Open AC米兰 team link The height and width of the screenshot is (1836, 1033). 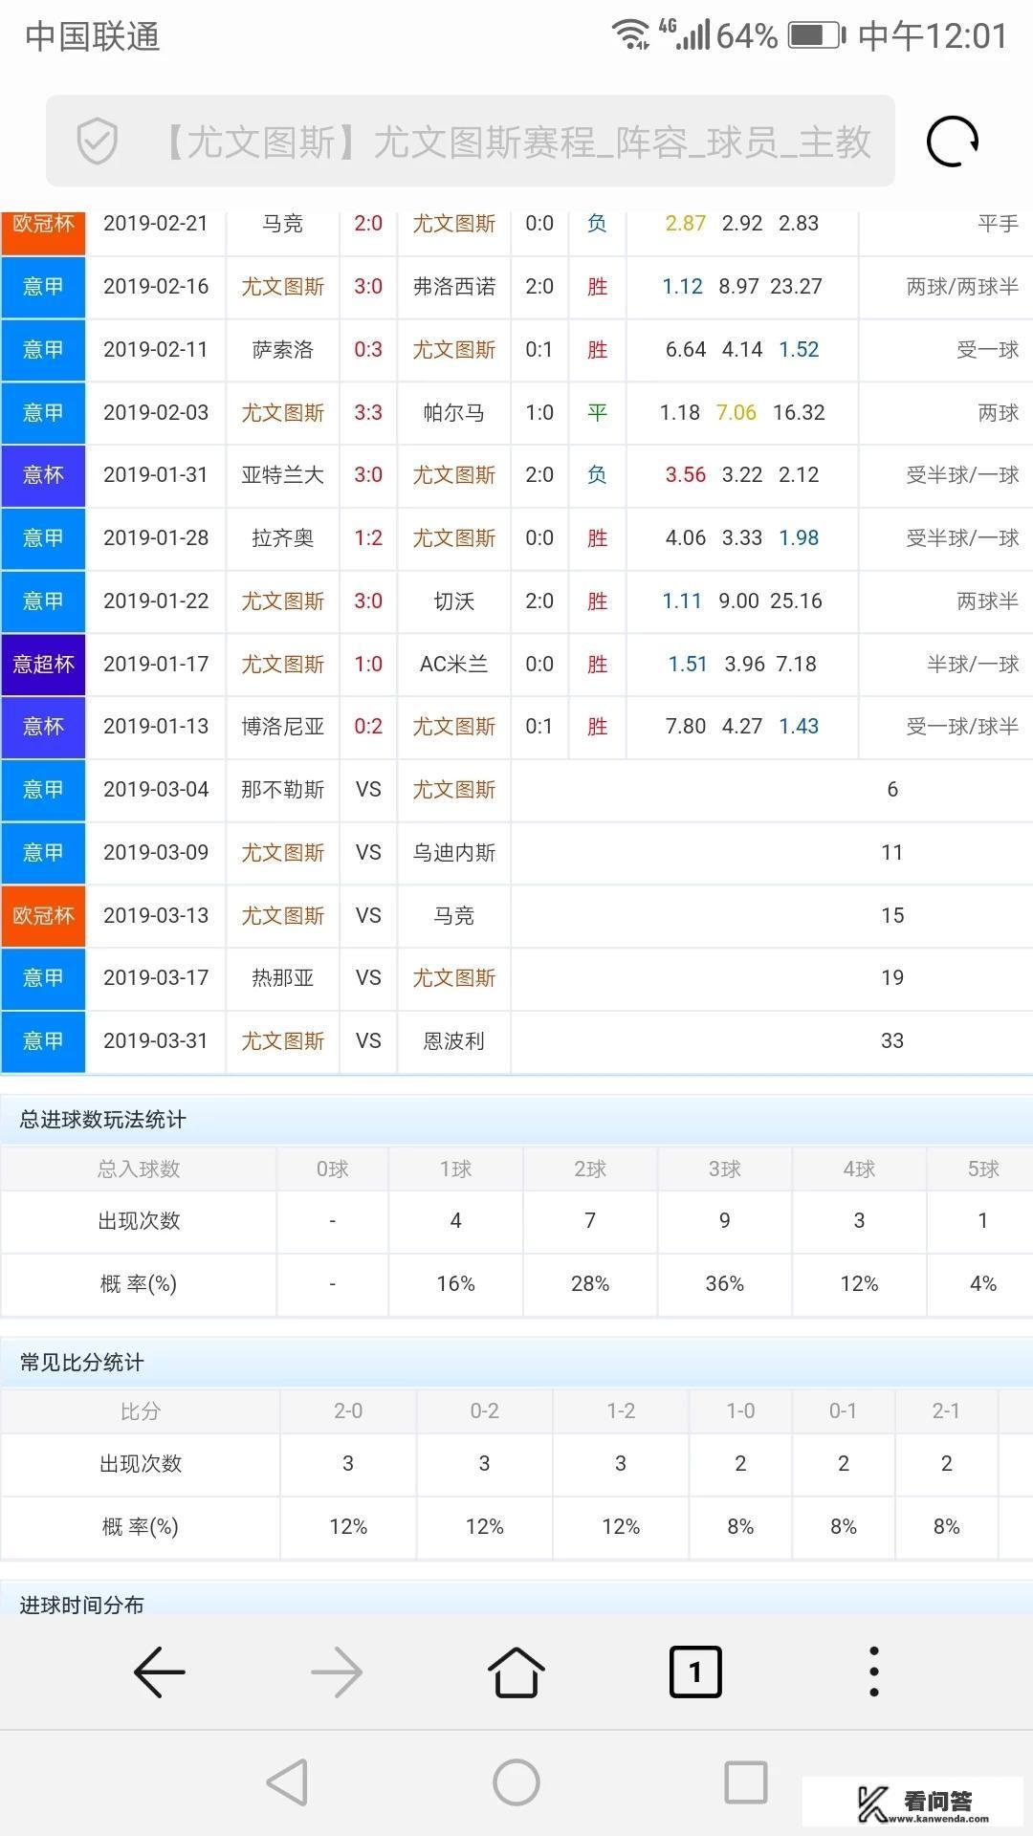coord(454,664)
